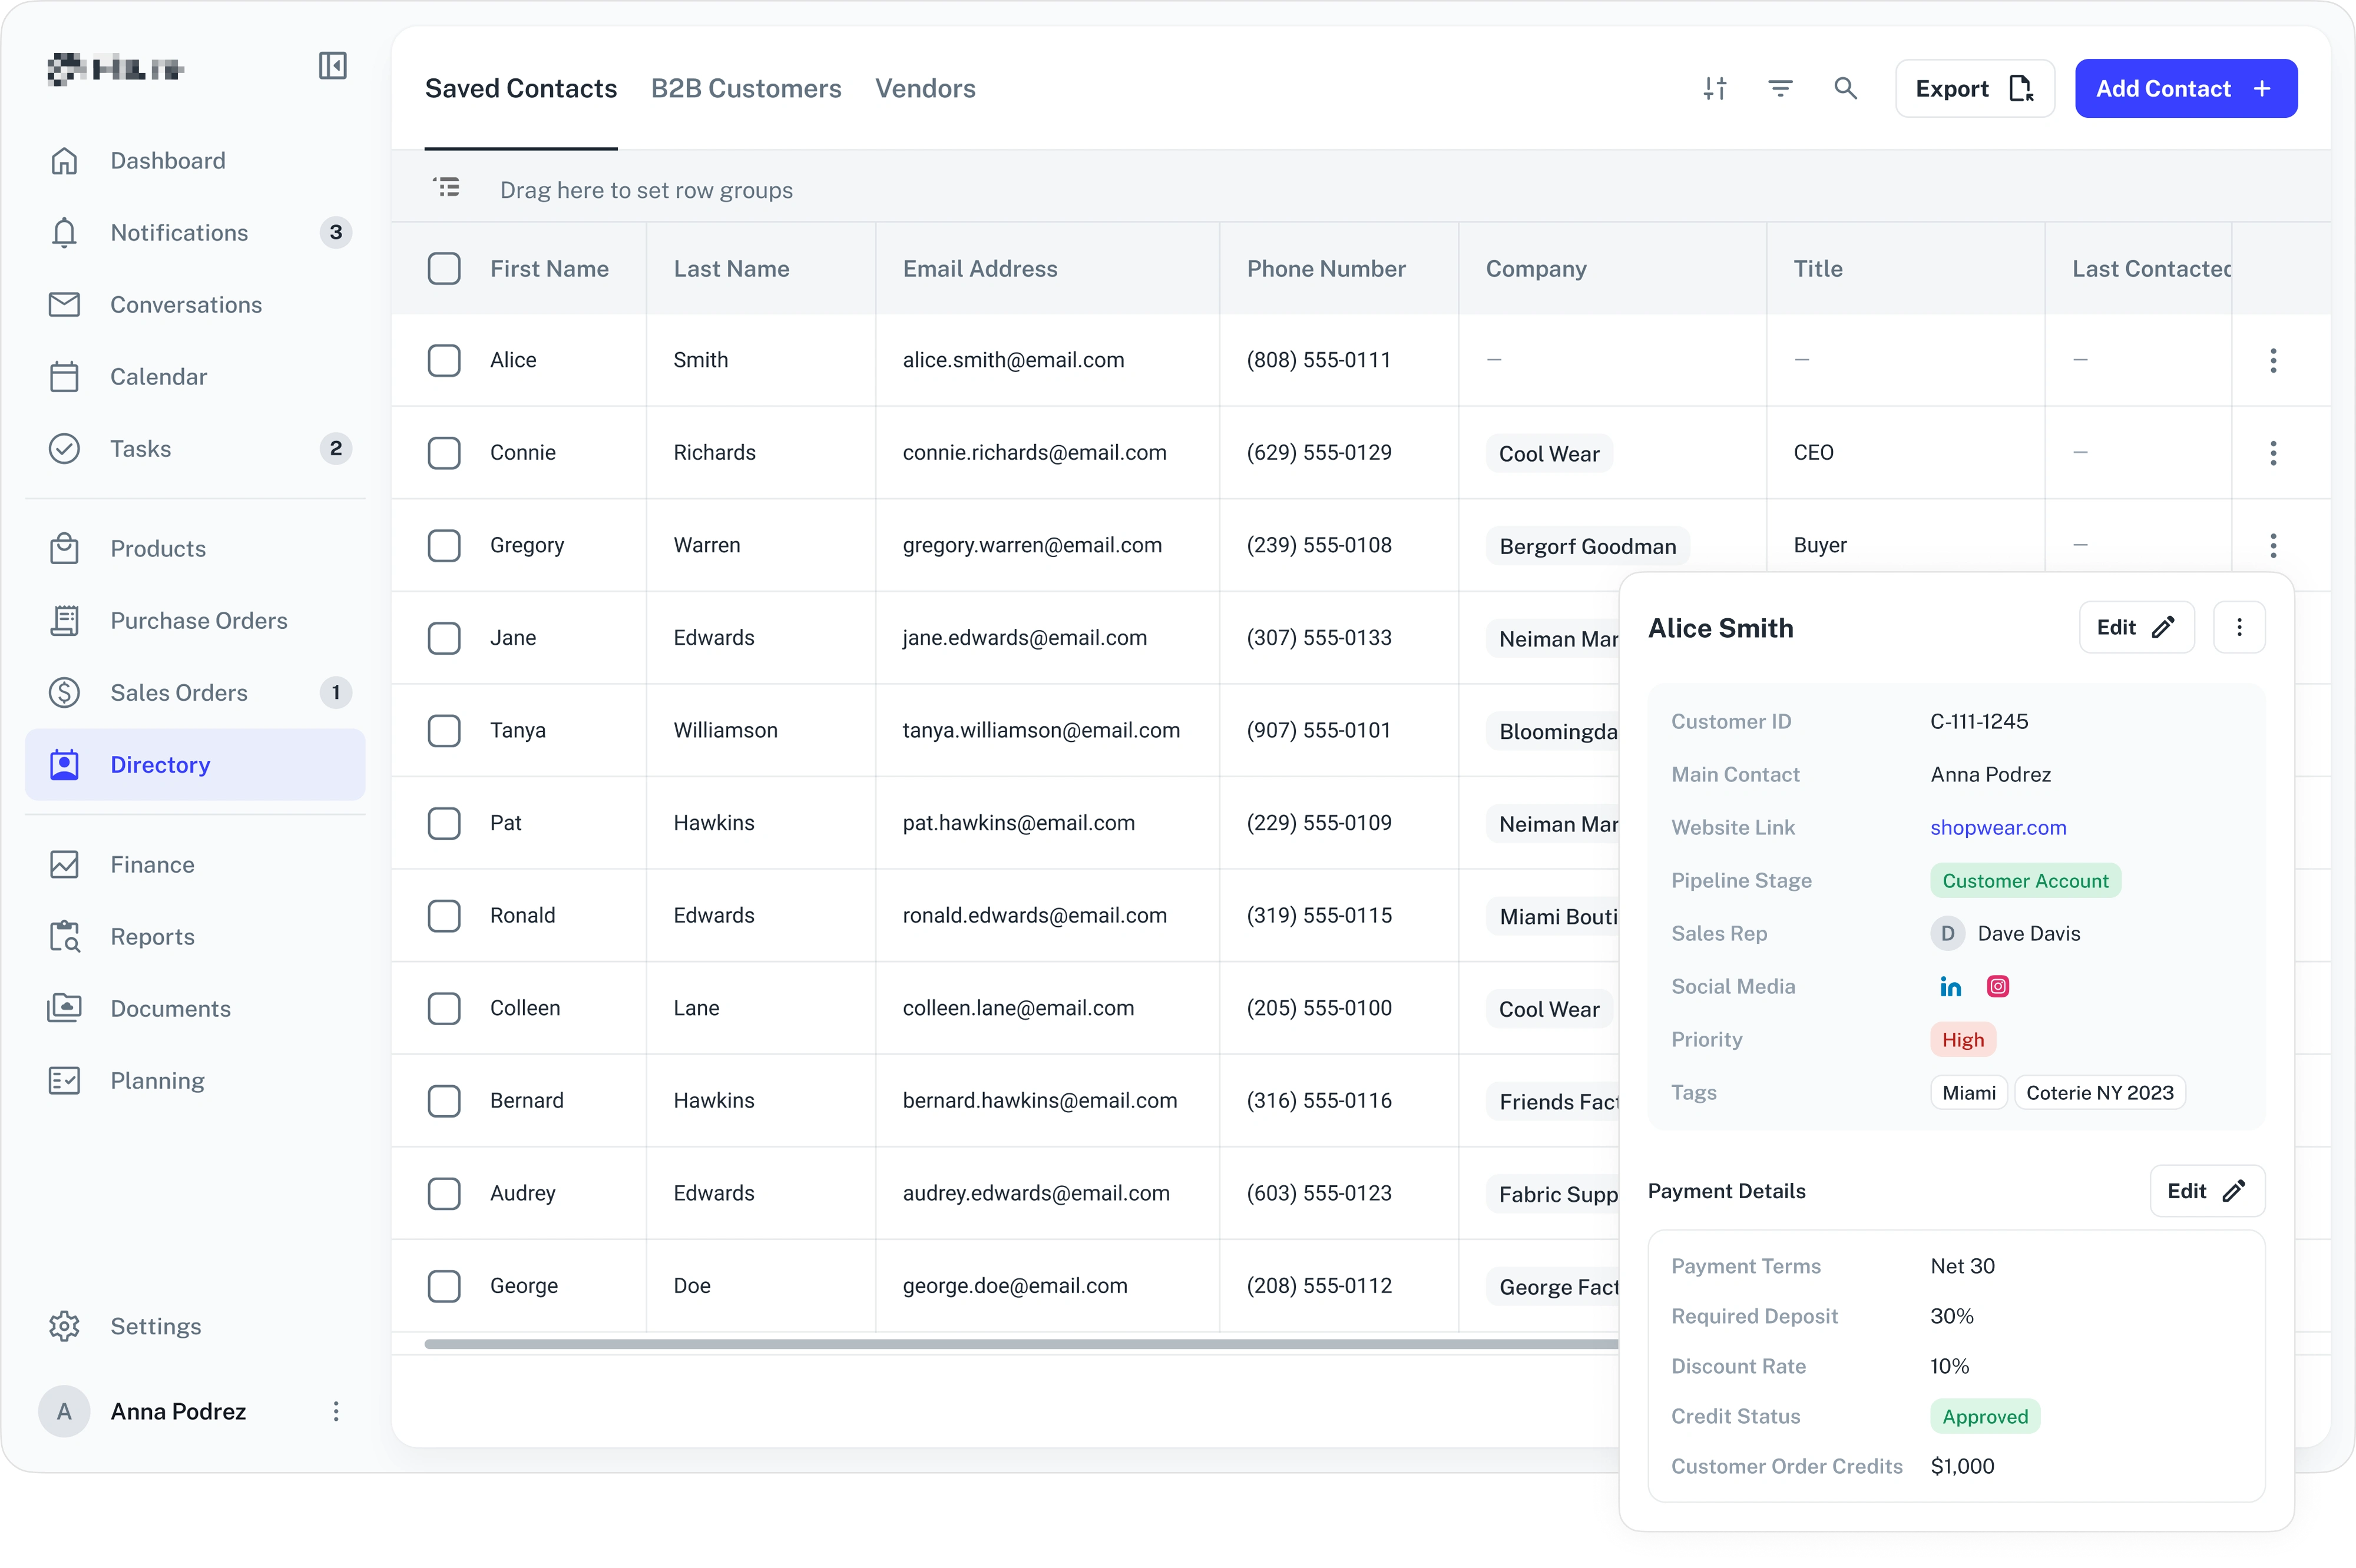Screen dimensions: 2356x1568
Task: Open the filter icon in toolbar
Action: point(1780,89)
